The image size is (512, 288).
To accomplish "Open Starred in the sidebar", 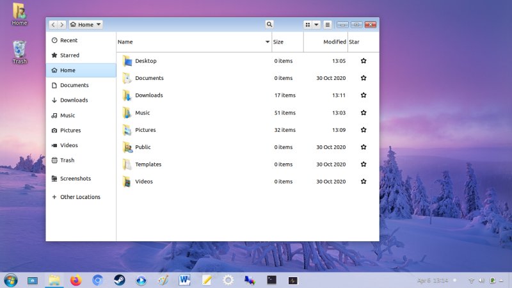I will (x=81, y=55).
